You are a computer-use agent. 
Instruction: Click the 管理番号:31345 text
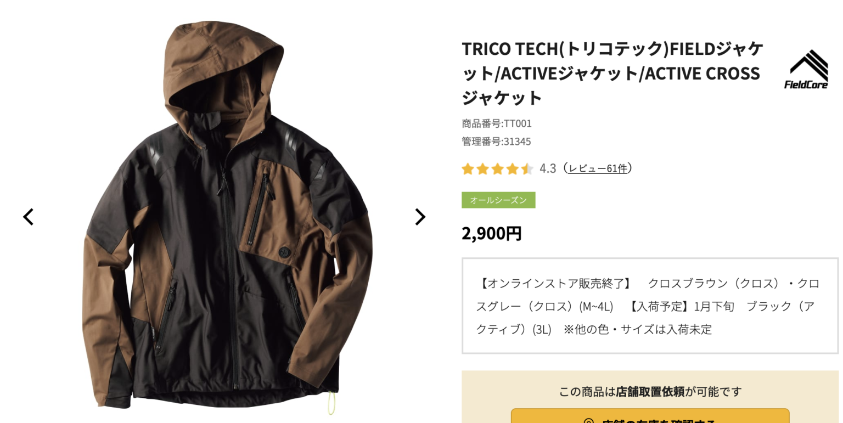tap(496, 142)
